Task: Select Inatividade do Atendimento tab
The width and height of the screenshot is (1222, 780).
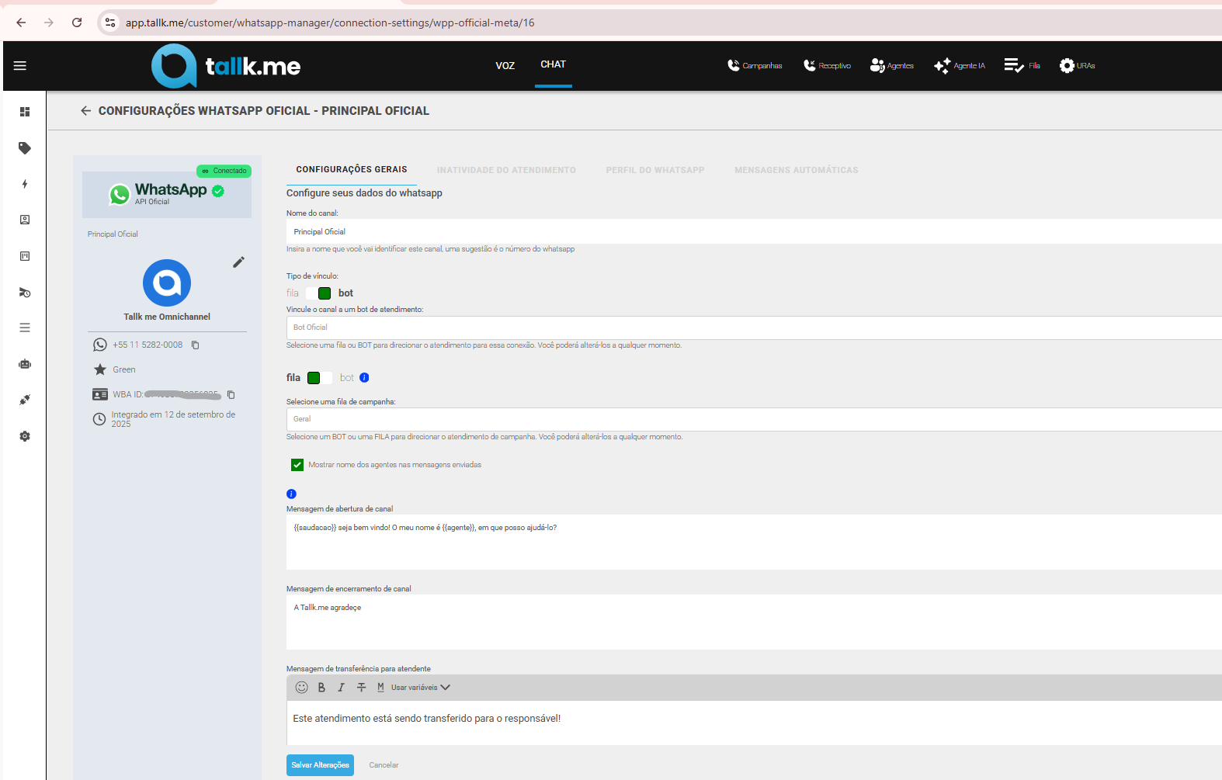Action: [506, 170]
